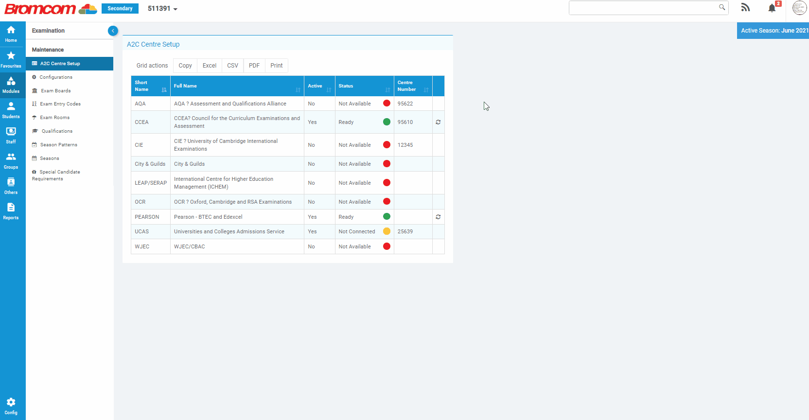Open the 511391 school dropdown

coord(162,9)
